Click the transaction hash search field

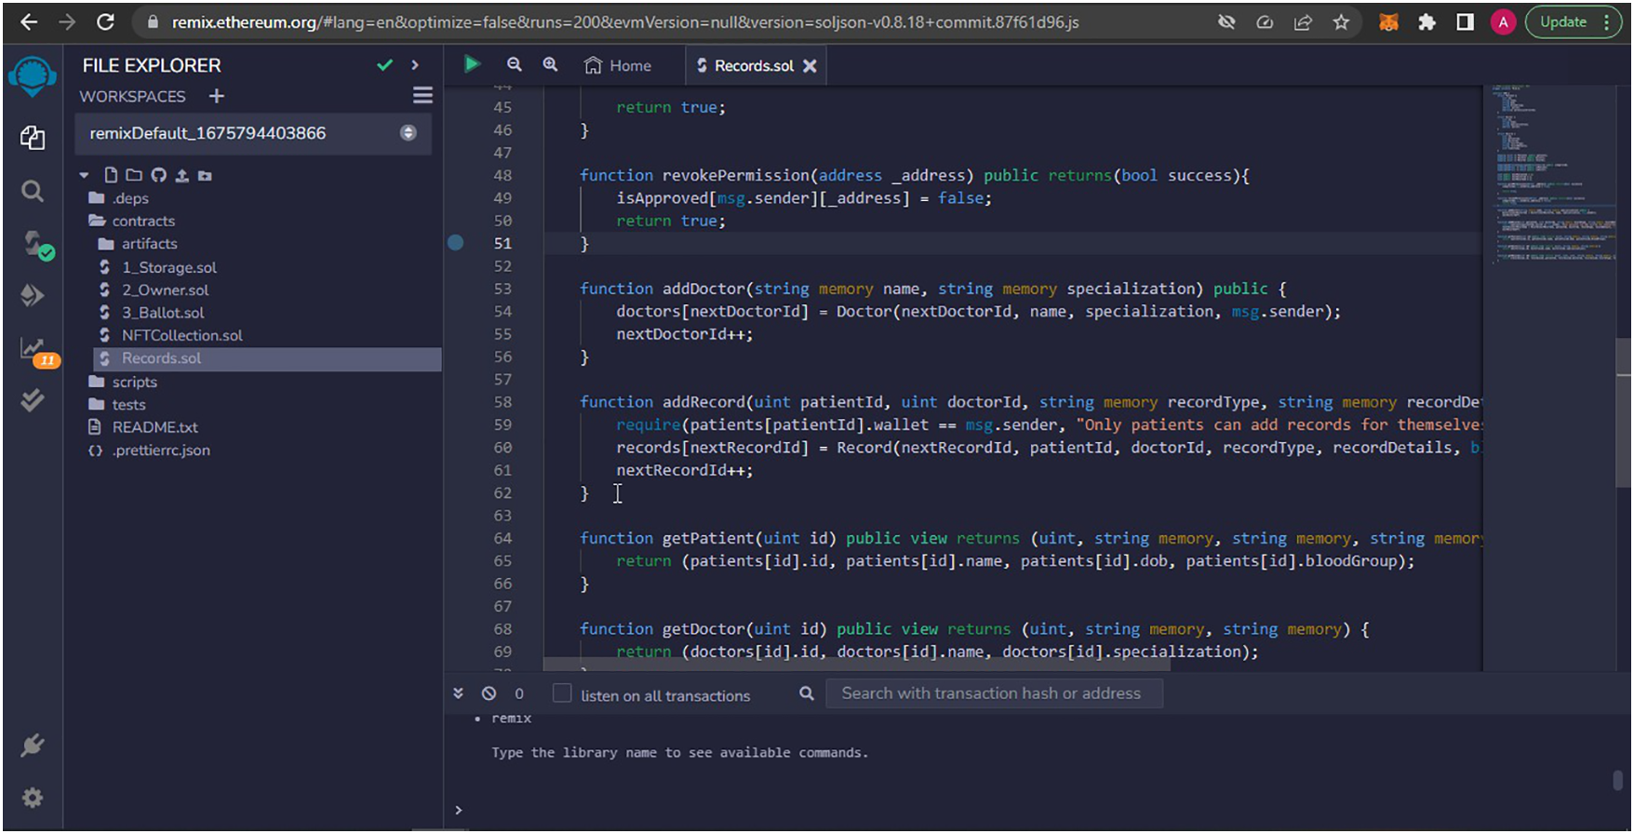(x=994, y=693)
